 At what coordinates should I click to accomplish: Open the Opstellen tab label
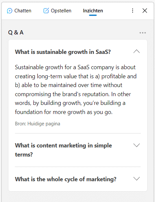coord(61,11)
